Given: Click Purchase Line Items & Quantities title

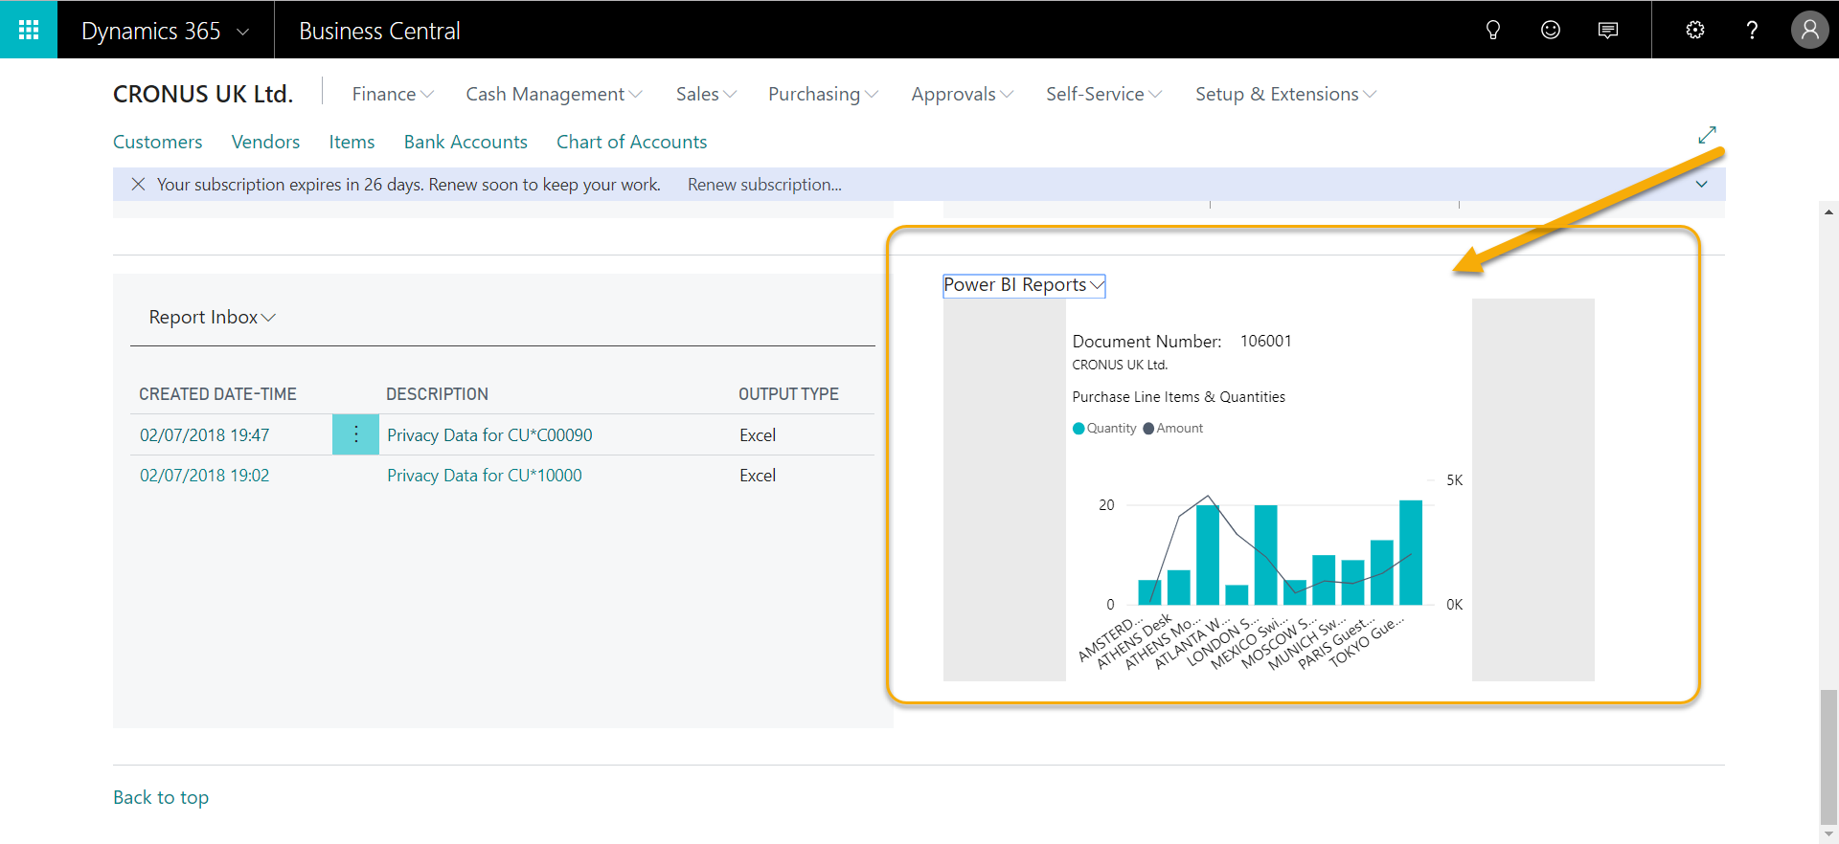Looking at the screenshot, I should point(1178,397).
